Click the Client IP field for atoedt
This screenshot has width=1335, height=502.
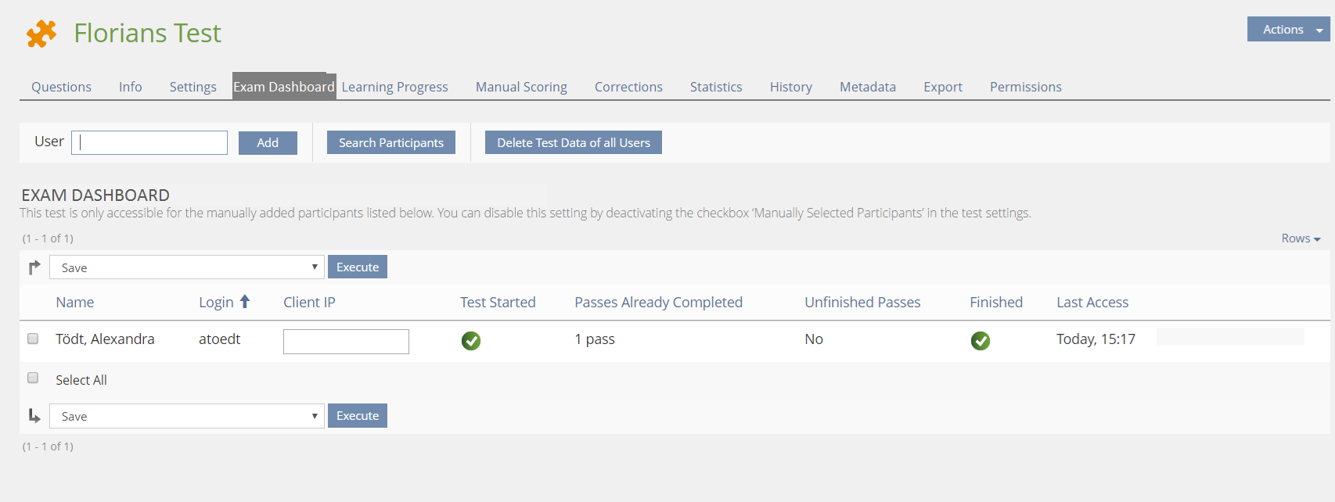coord(346,342)
